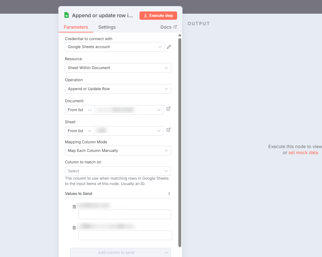Viewport: 322px width, 257px height.
Task: Change Sheet mode From list selector
Action: click(x=80, y=131)
